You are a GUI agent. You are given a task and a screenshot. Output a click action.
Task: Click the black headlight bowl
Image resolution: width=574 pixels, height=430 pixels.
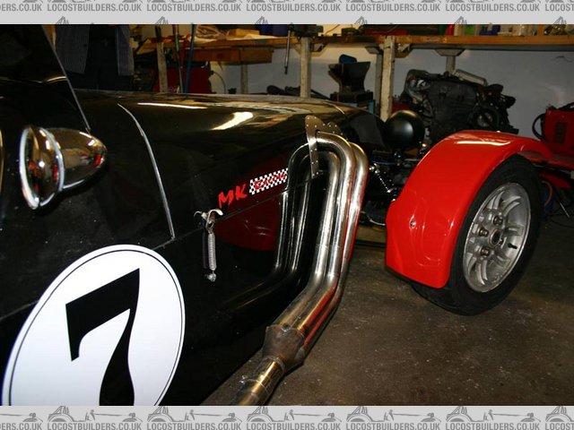click(x=404, y=130)
